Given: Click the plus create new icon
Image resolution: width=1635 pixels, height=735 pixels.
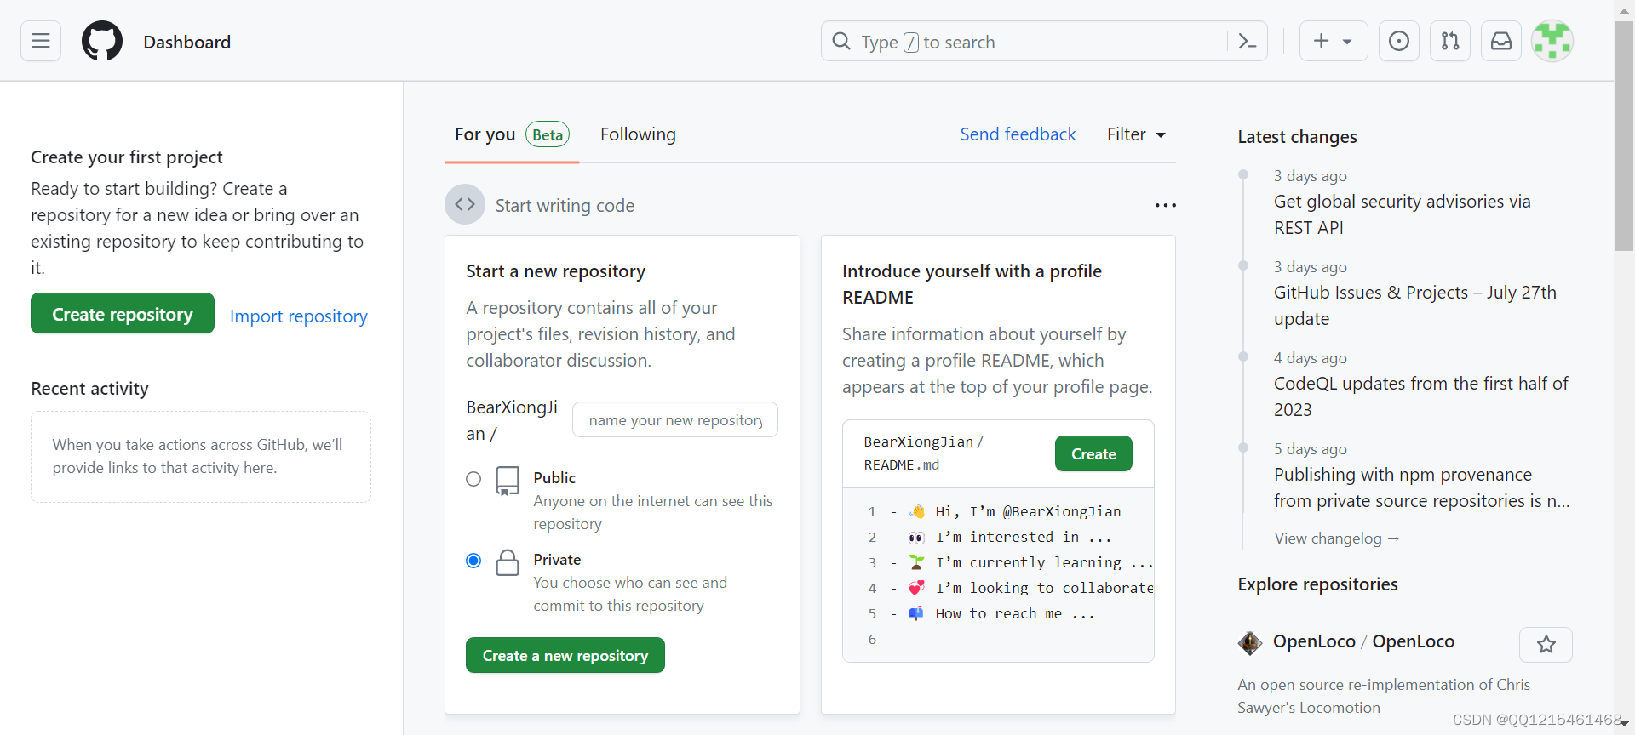Looking at the screenshot, I should [1321, 41].
